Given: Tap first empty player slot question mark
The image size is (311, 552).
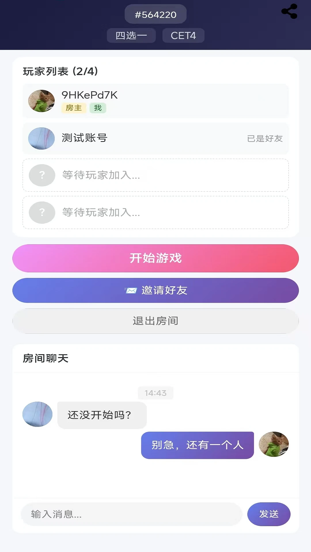Looking at the screenshot, I should point(42,175).
